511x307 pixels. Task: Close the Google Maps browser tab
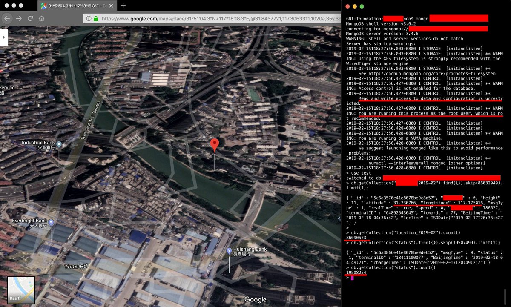coord(111,6)
